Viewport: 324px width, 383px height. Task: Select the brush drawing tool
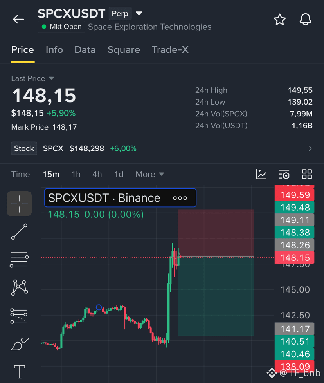[20, 344]
